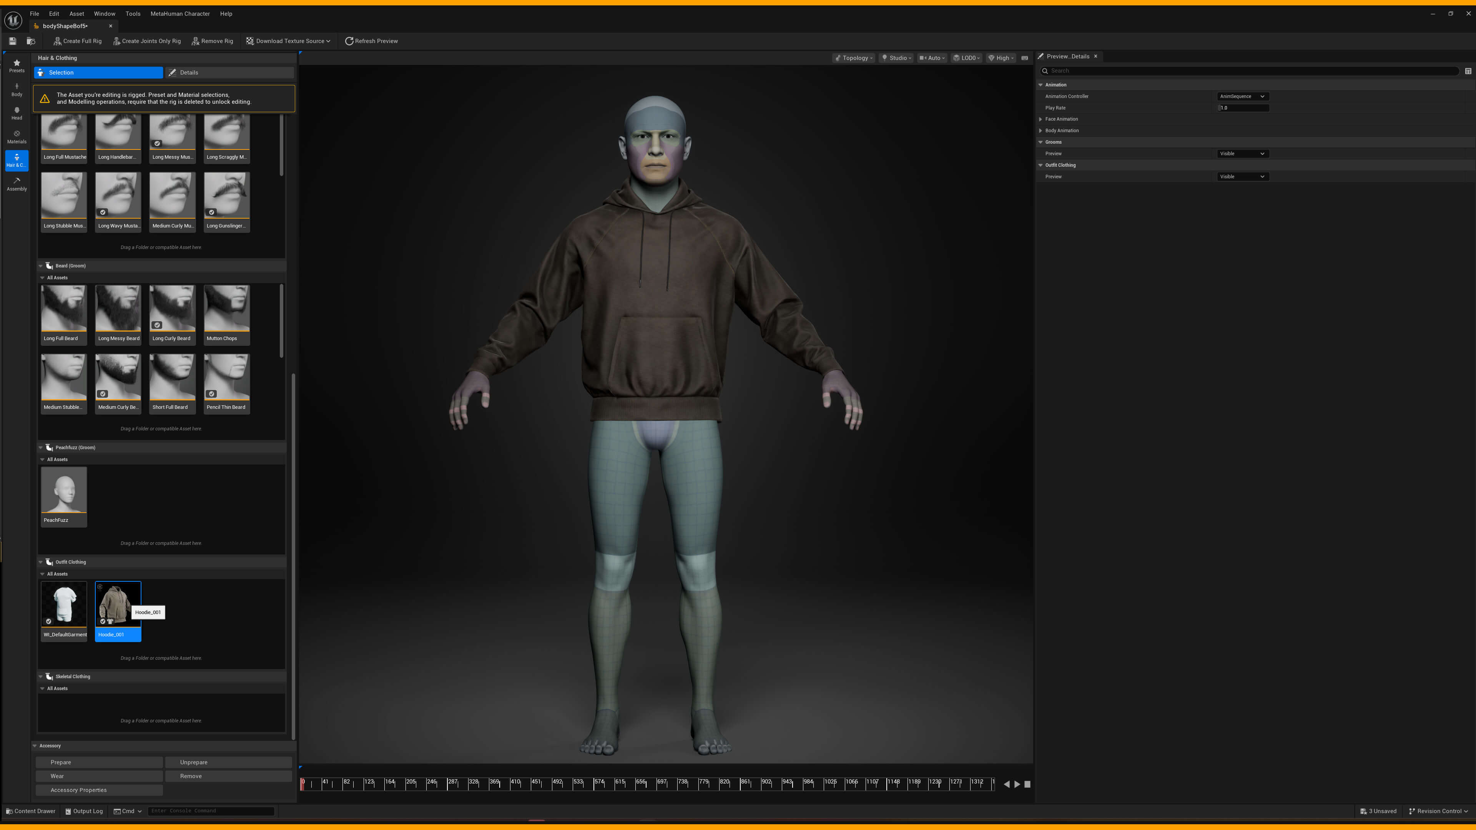
Task: Select the PeachFuzz groom thumbnail
Action: click(64, 496)
